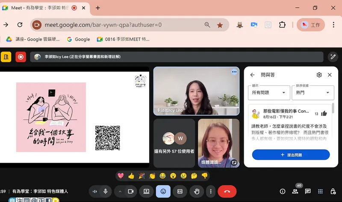Send the thumbs up reaction
Viewport: 342px width, 202px height.
coord(131,176)
